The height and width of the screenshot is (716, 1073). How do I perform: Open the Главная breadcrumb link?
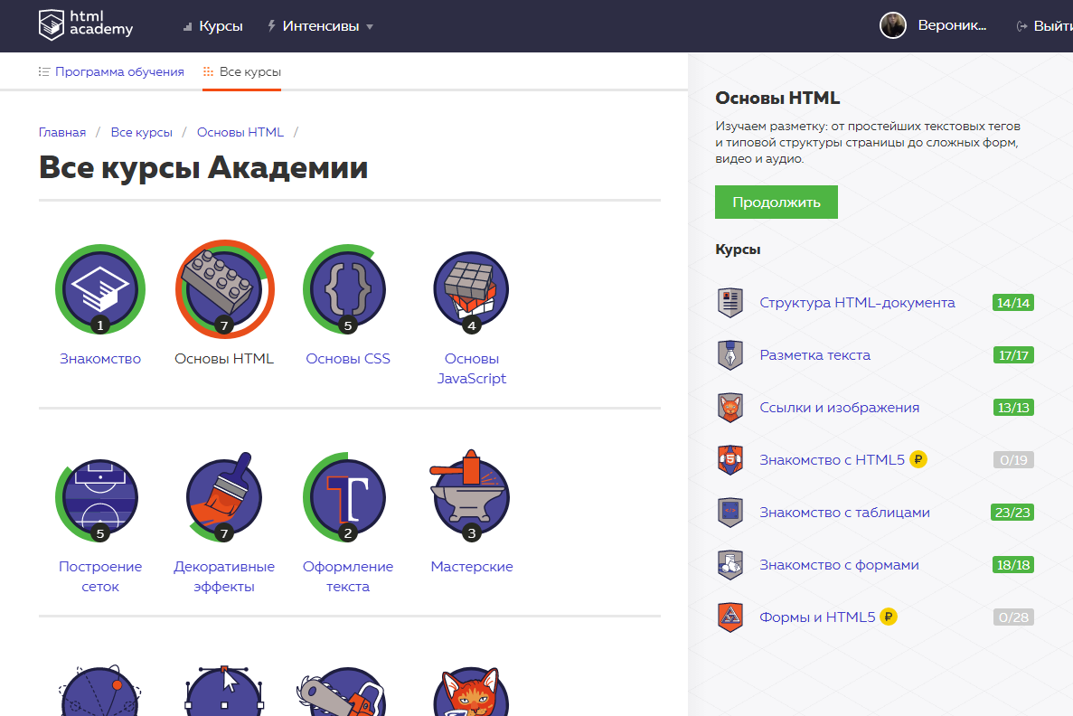coord(62,131)
